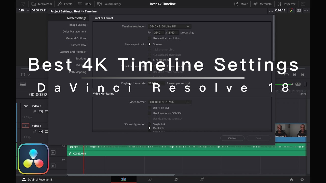Expand the top-right panel layout dropdown
This screenshot has width=326, height=183.
click(x=303, y=4)
